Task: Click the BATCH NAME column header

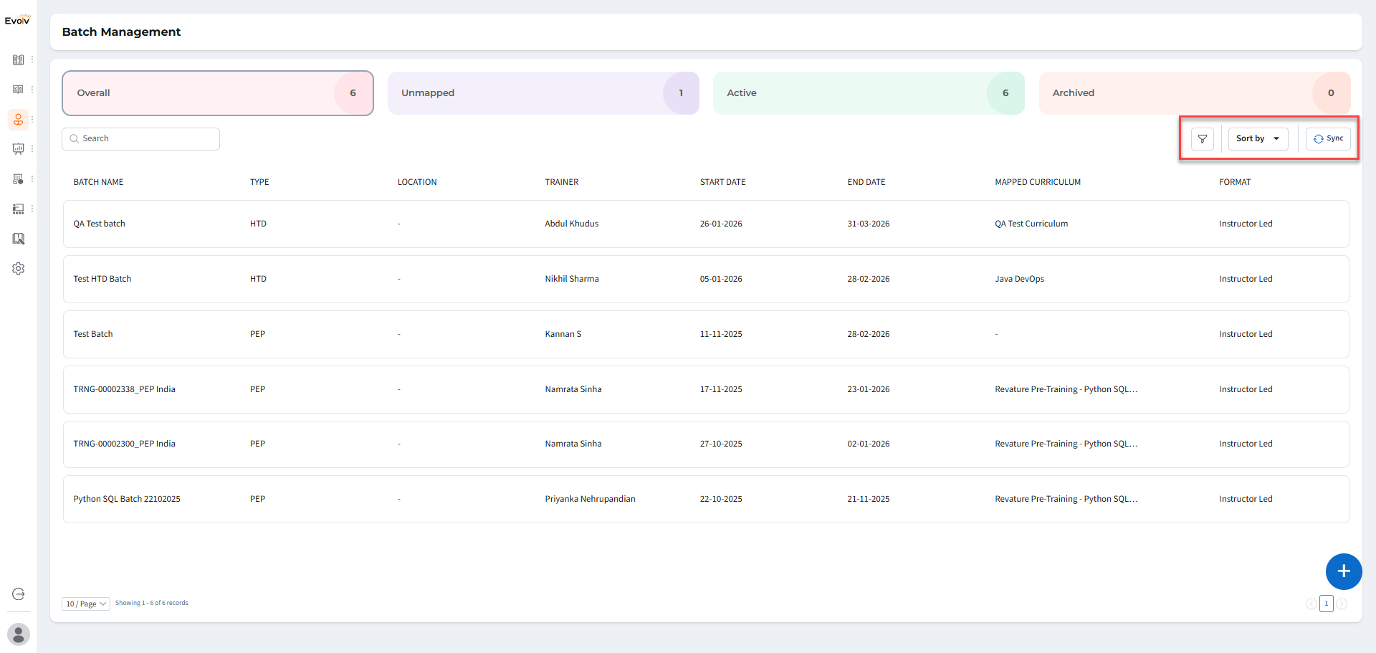Action: pos(98,182)
